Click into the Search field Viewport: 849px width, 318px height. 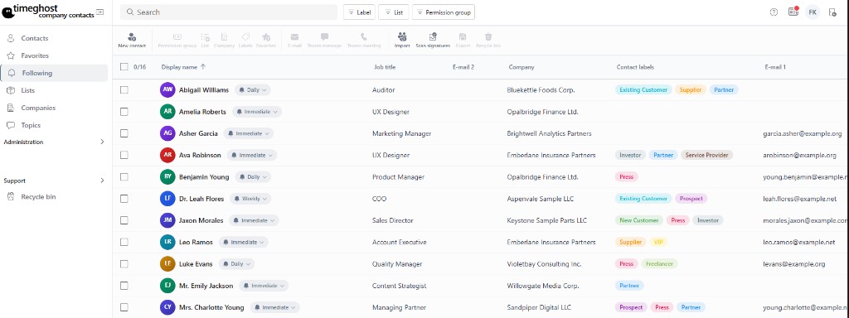(229, 12)
